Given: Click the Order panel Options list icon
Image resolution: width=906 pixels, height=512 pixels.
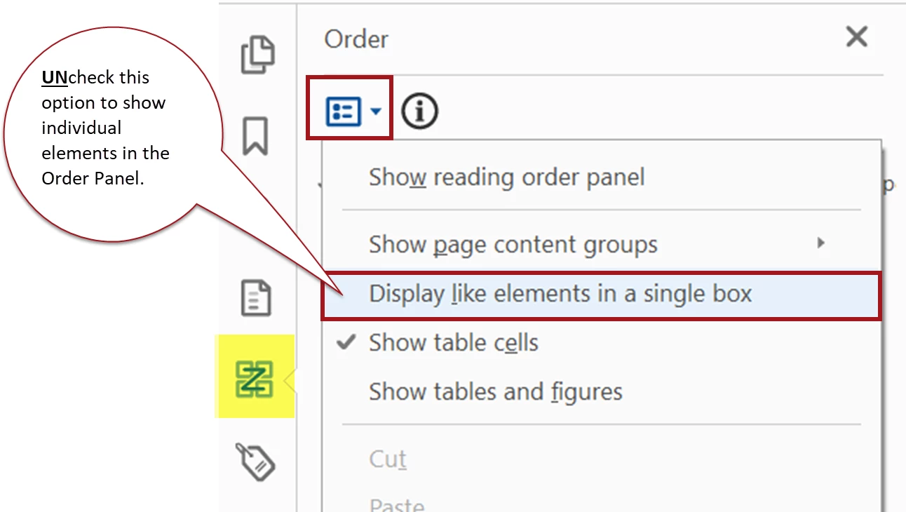Looking at the screenshot, I should (x=344, y=111).
